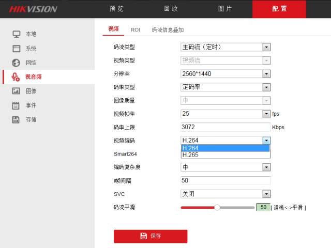331x248 pixels.
Task: Click the 码流平滑 slider handle
Action: (217, 207)
